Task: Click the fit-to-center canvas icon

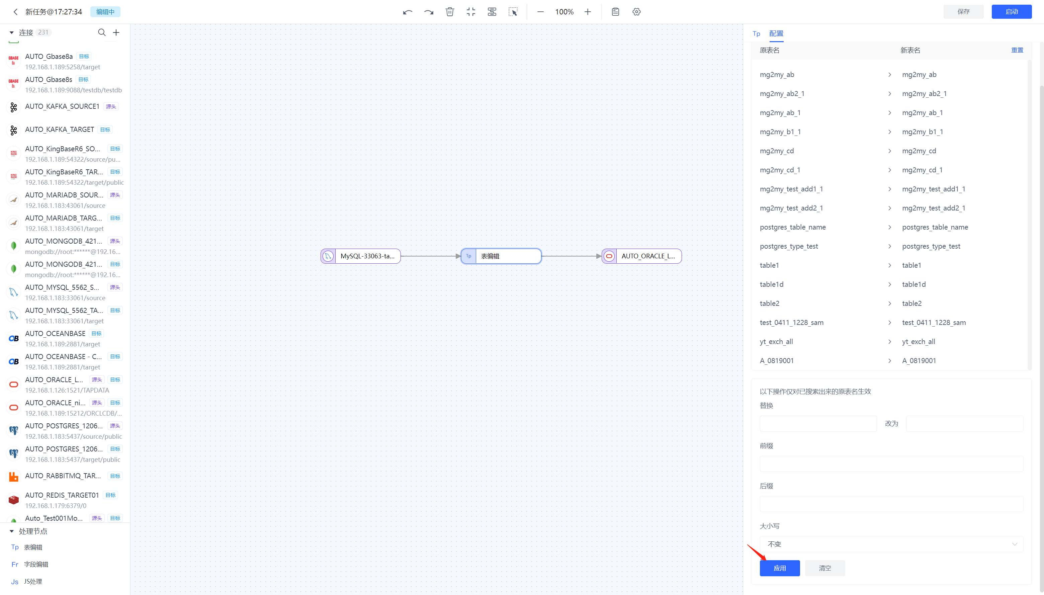Action: [x=471, y=12]
